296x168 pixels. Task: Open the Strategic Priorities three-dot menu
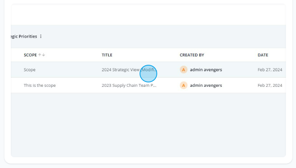coord(41,36)
